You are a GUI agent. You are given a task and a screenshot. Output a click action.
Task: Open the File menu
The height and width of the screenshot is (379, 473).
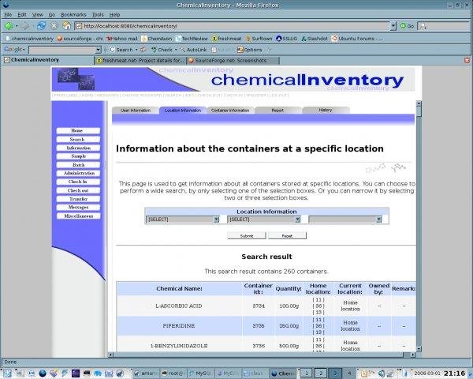click(x=8, y=14)
